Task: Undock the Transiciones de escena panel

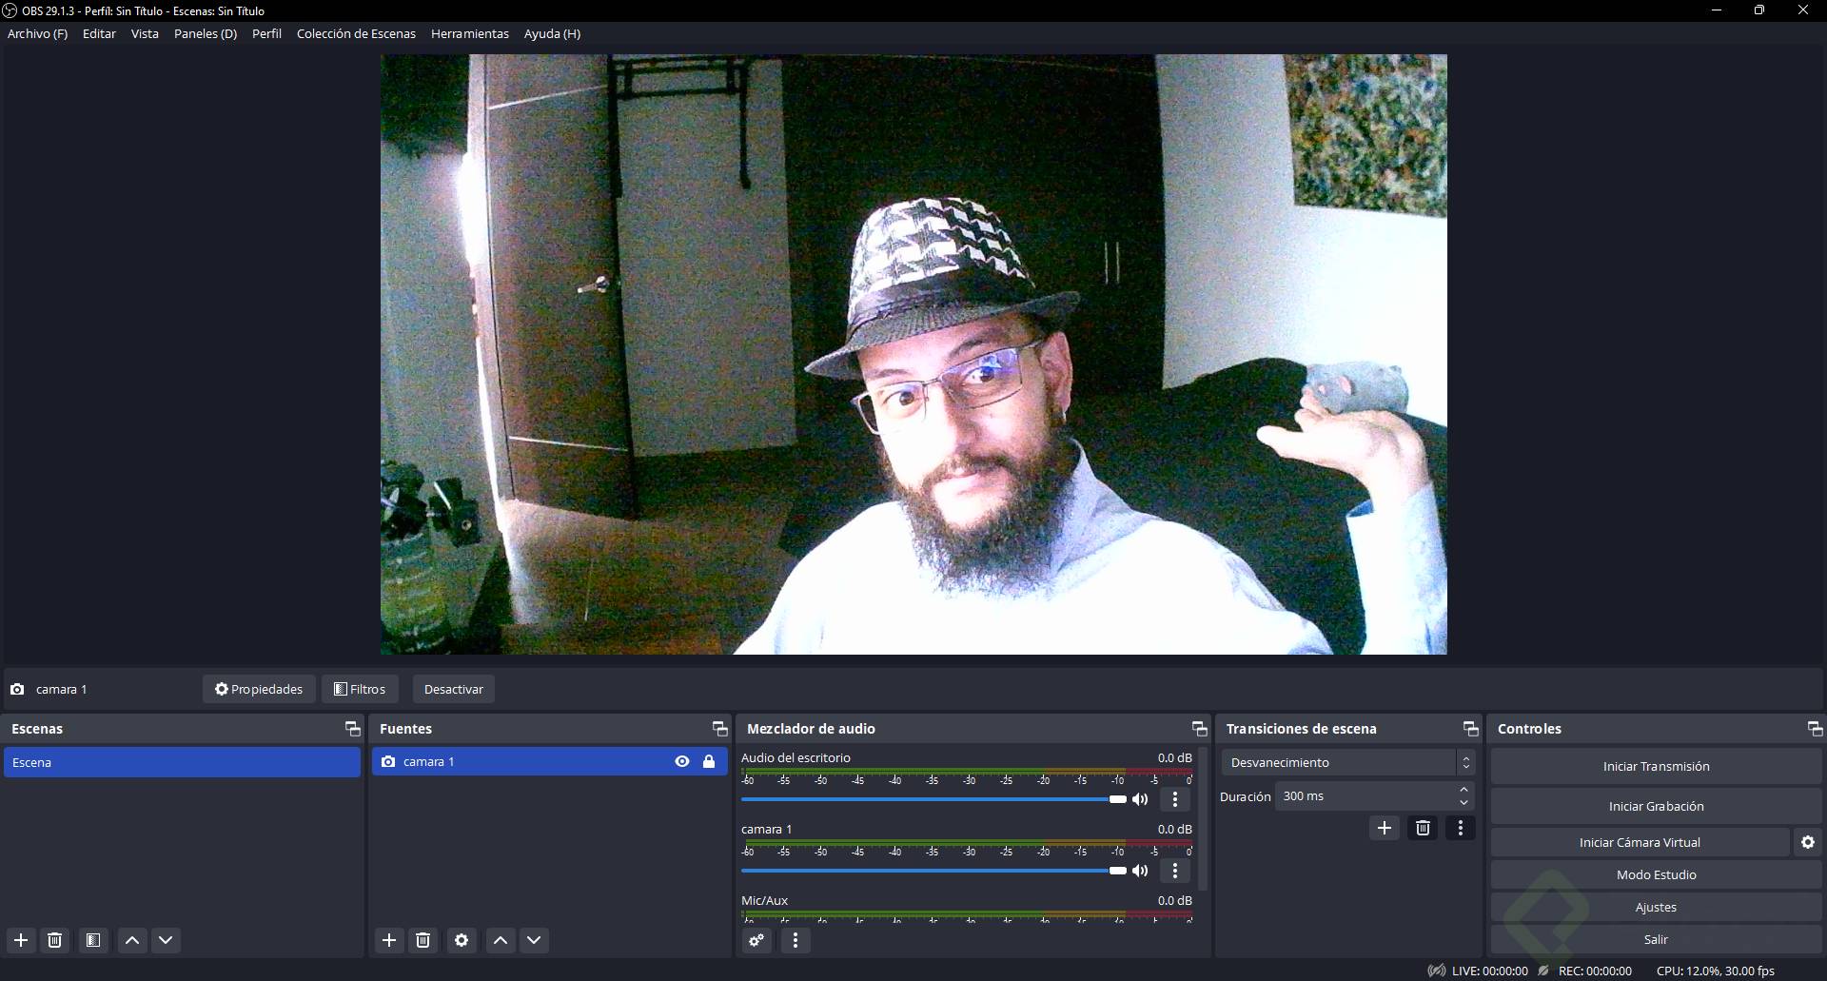Action: (x=1471, y=729)
